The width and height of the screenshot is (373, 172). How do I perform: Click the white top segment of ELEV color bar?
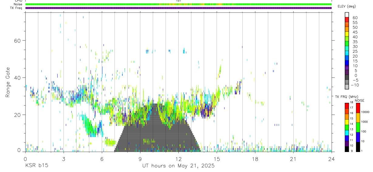[x=347, y=15]
